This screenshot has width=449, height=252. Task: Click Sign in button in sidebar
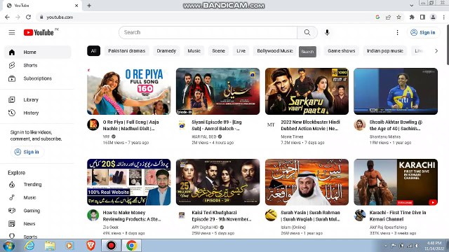pos(27,152)
